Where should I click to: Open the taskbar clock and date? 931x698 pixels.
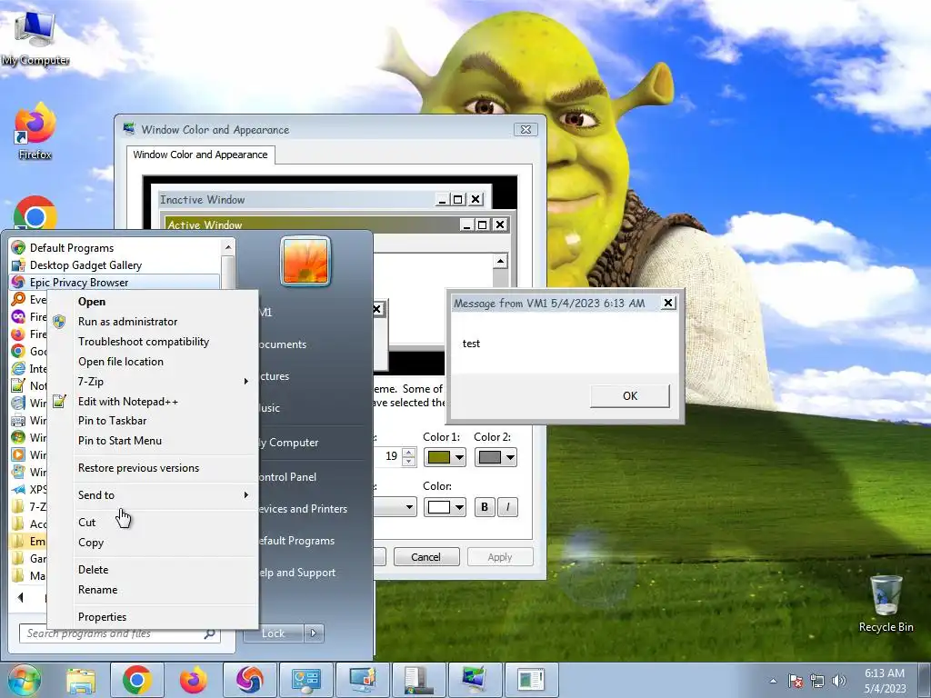click(885, 681)
